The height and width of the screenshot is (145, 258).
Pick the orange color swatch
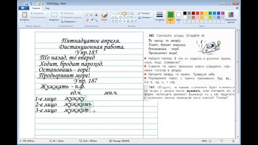[202, 13]
